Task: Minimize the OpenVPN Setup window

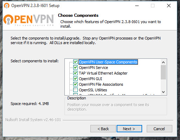Action: tap(137, 6)
